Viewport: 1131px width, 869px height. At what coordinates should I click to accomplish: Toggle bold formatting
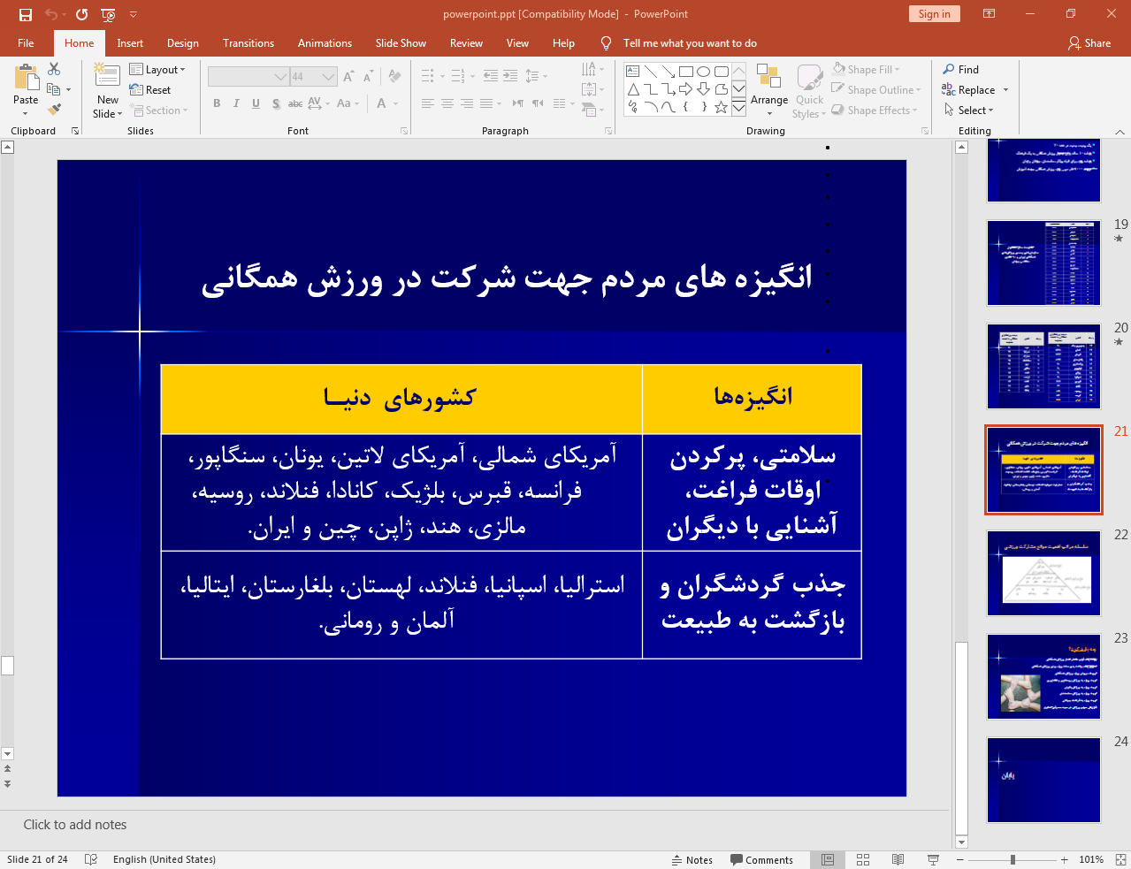[216, 103]
